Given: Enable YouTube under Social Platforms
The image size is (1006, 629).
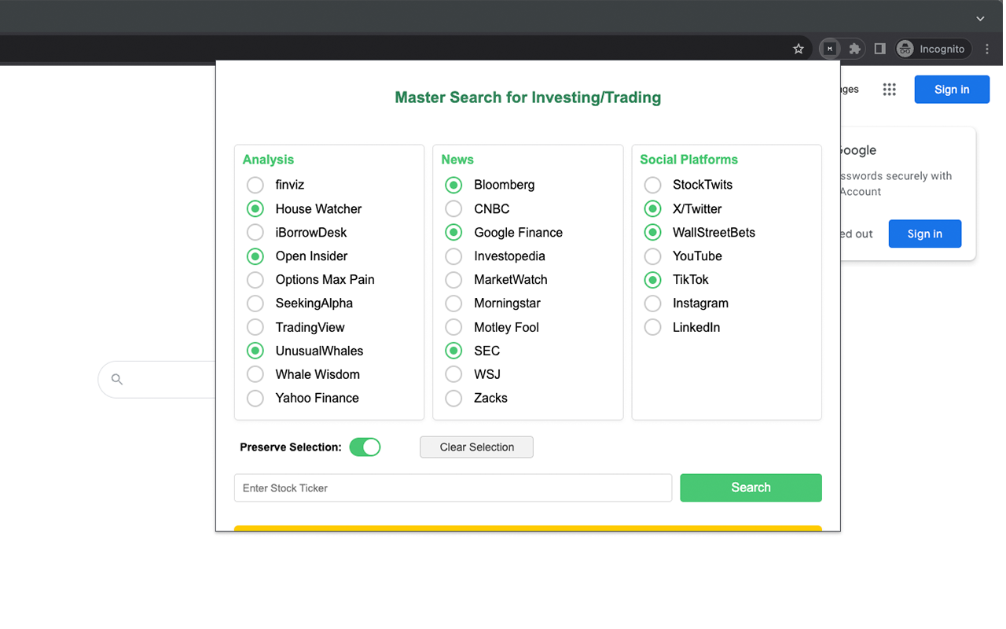Looking at the screenshot, I should coord(652,256).
